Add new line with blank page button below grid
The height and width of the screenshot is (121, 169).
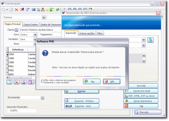[9, 82]
